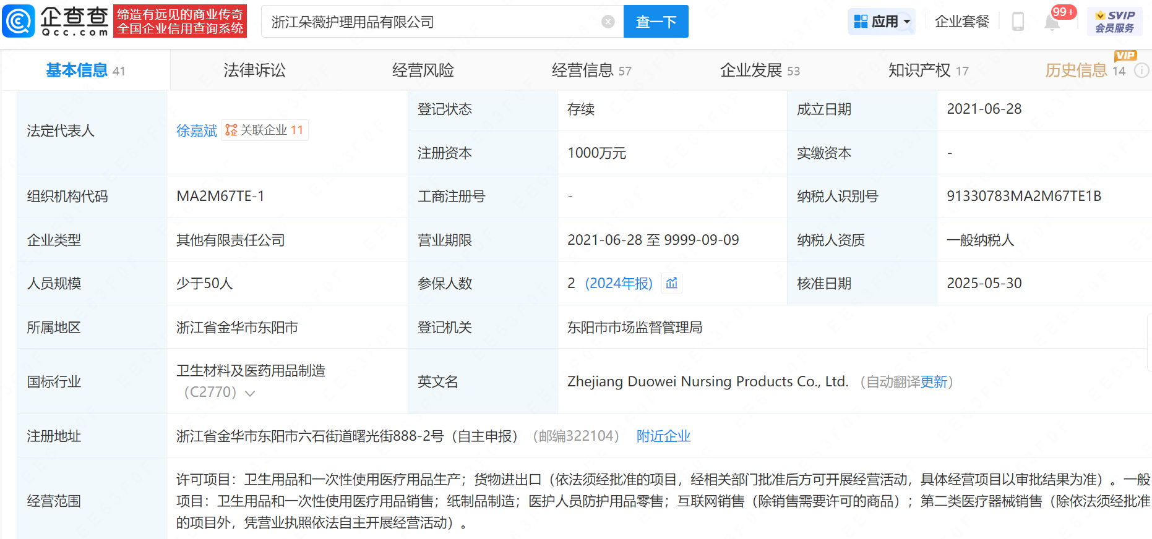
Task: Select the approval date 2025-05-30
Action: pos(984,283)
